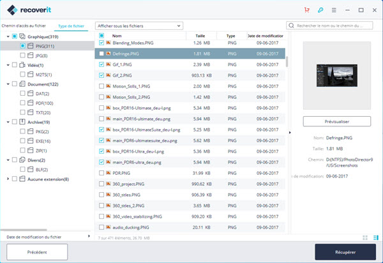Screen dimensions: 383x263
Task: Check the Vidéo(1) checkbox
Action: (x=15, y=65)
